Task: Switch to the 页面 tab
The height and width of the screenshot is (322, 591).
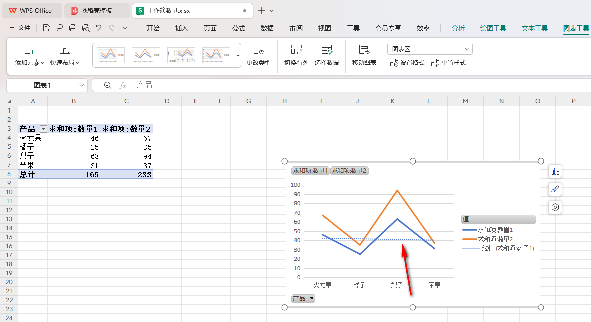Action: tap(210, 28)
